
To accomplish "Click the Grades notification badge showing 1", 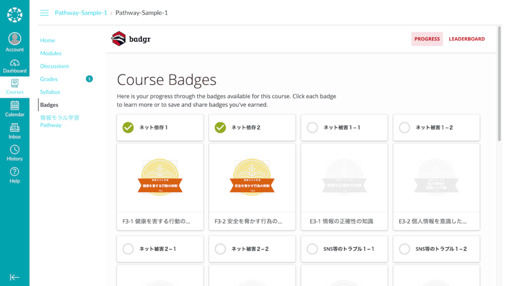I will pyautogui.click(x=89, y=79).
